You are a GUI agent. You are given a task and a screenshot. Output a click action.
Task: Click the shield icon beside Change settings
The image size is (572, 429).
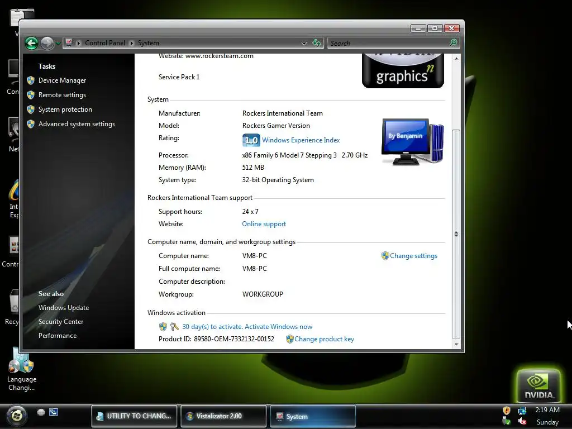pos(385,256)
